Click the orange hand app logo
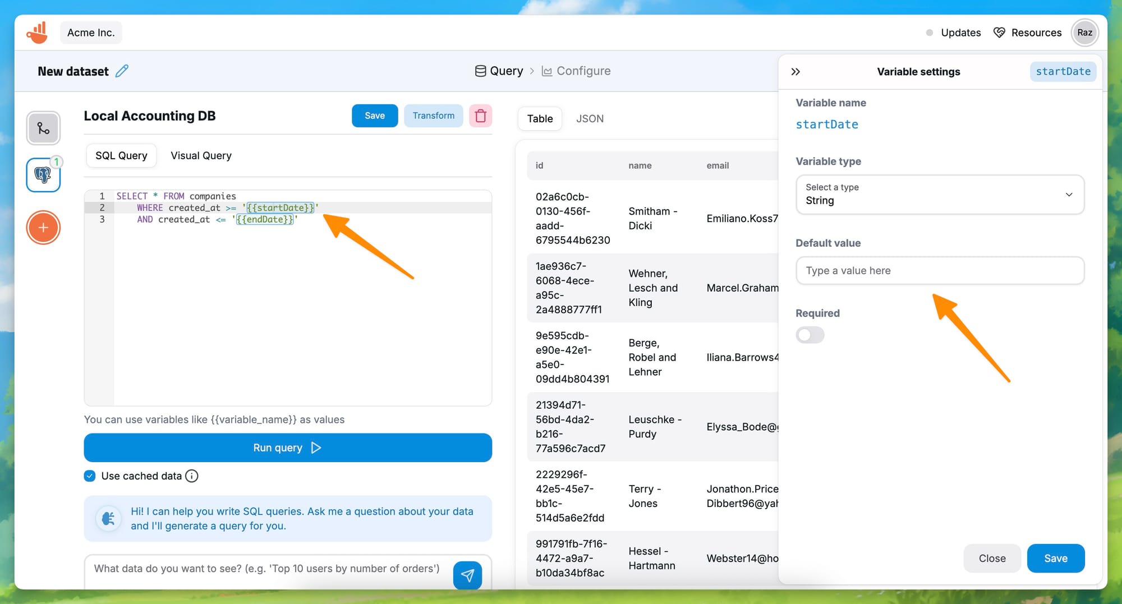This screenshot has width=1122, height=604. 37,33
